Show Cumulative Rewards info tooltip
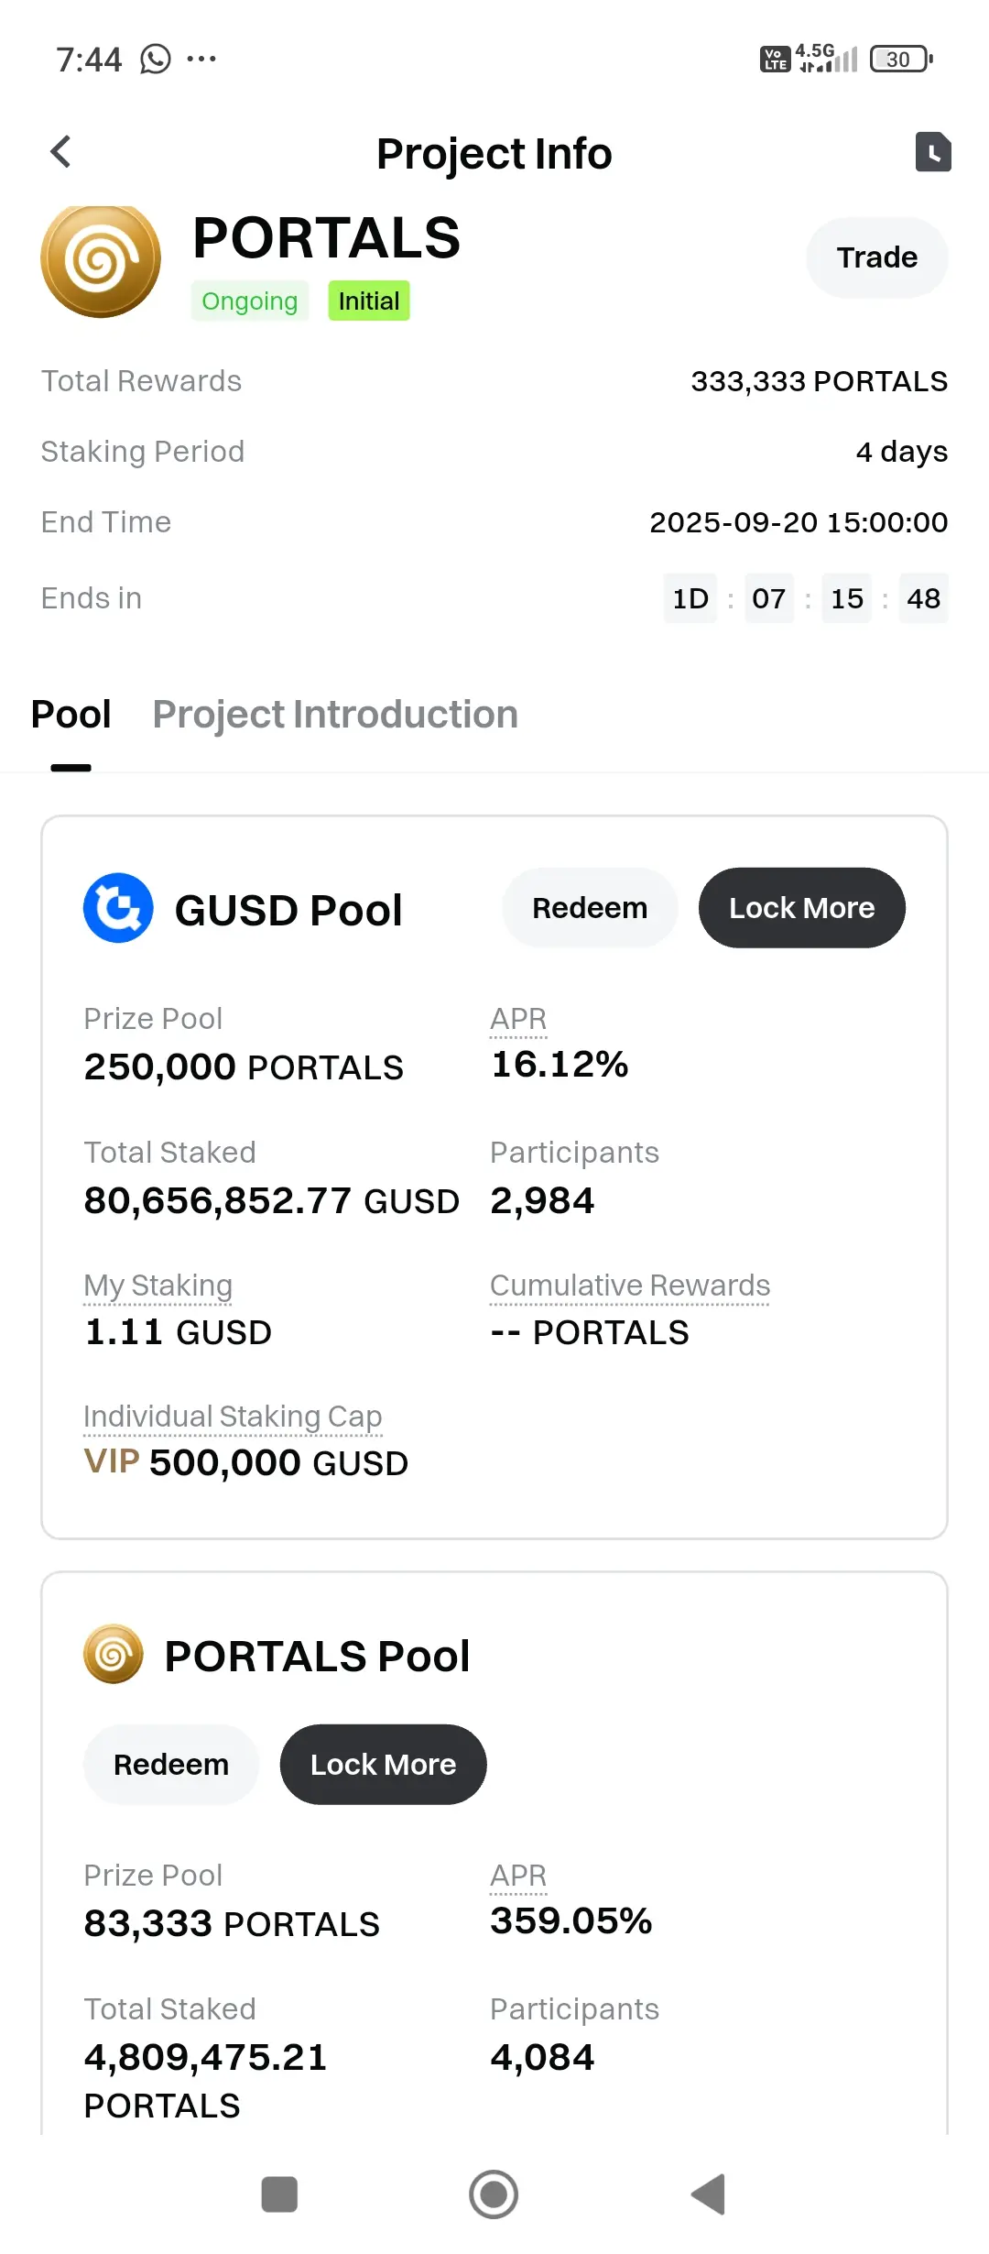Viewport: 989px width, 2254px height. pos(630,1286)
